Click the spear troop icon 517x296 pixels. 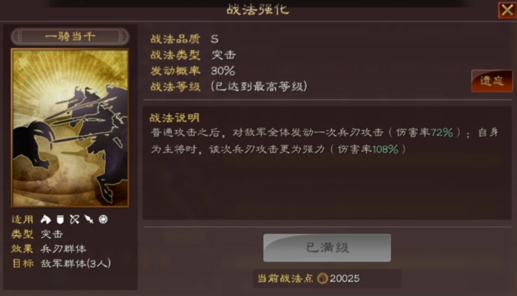coord(89,219)
